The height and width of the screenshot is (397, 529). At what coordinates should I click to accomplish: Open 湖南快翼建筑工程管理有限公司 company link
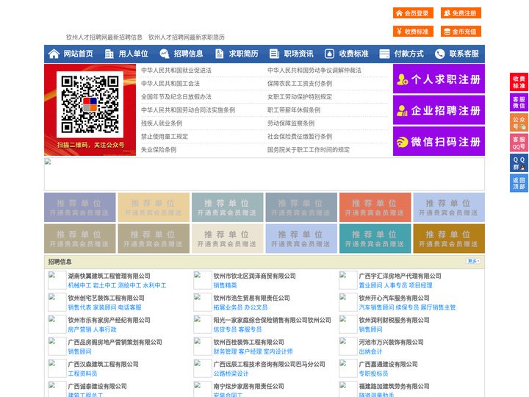[x=109, y=276]
